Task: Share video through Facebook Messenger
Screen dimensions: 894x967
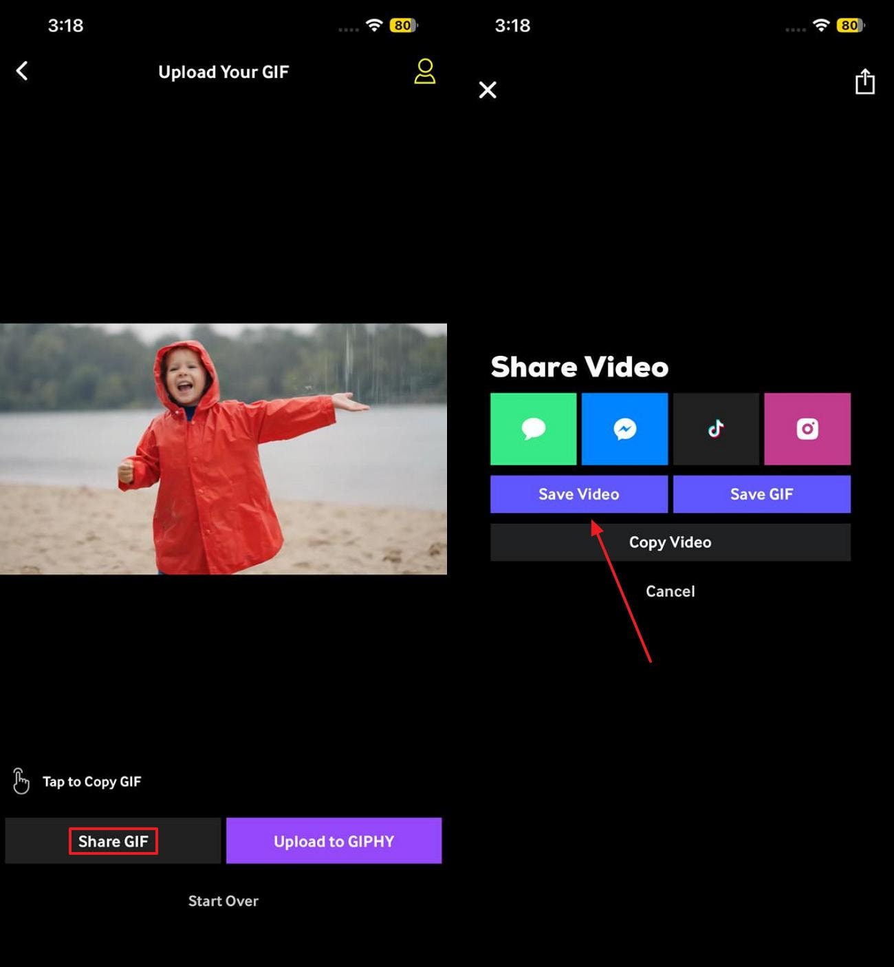Action: pyautogui.click(x=624, y=429)
